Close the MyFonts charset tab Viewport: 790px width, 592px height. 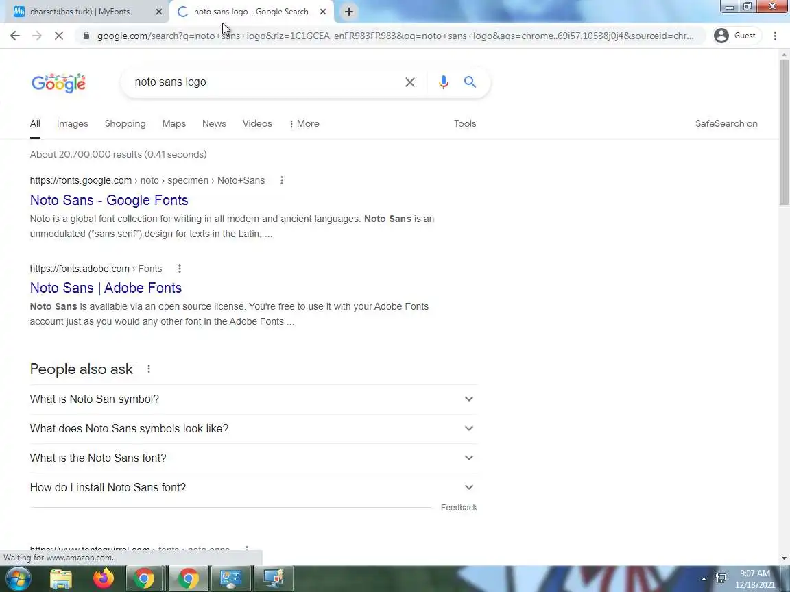pyautogui.click(x=158, y=12)
